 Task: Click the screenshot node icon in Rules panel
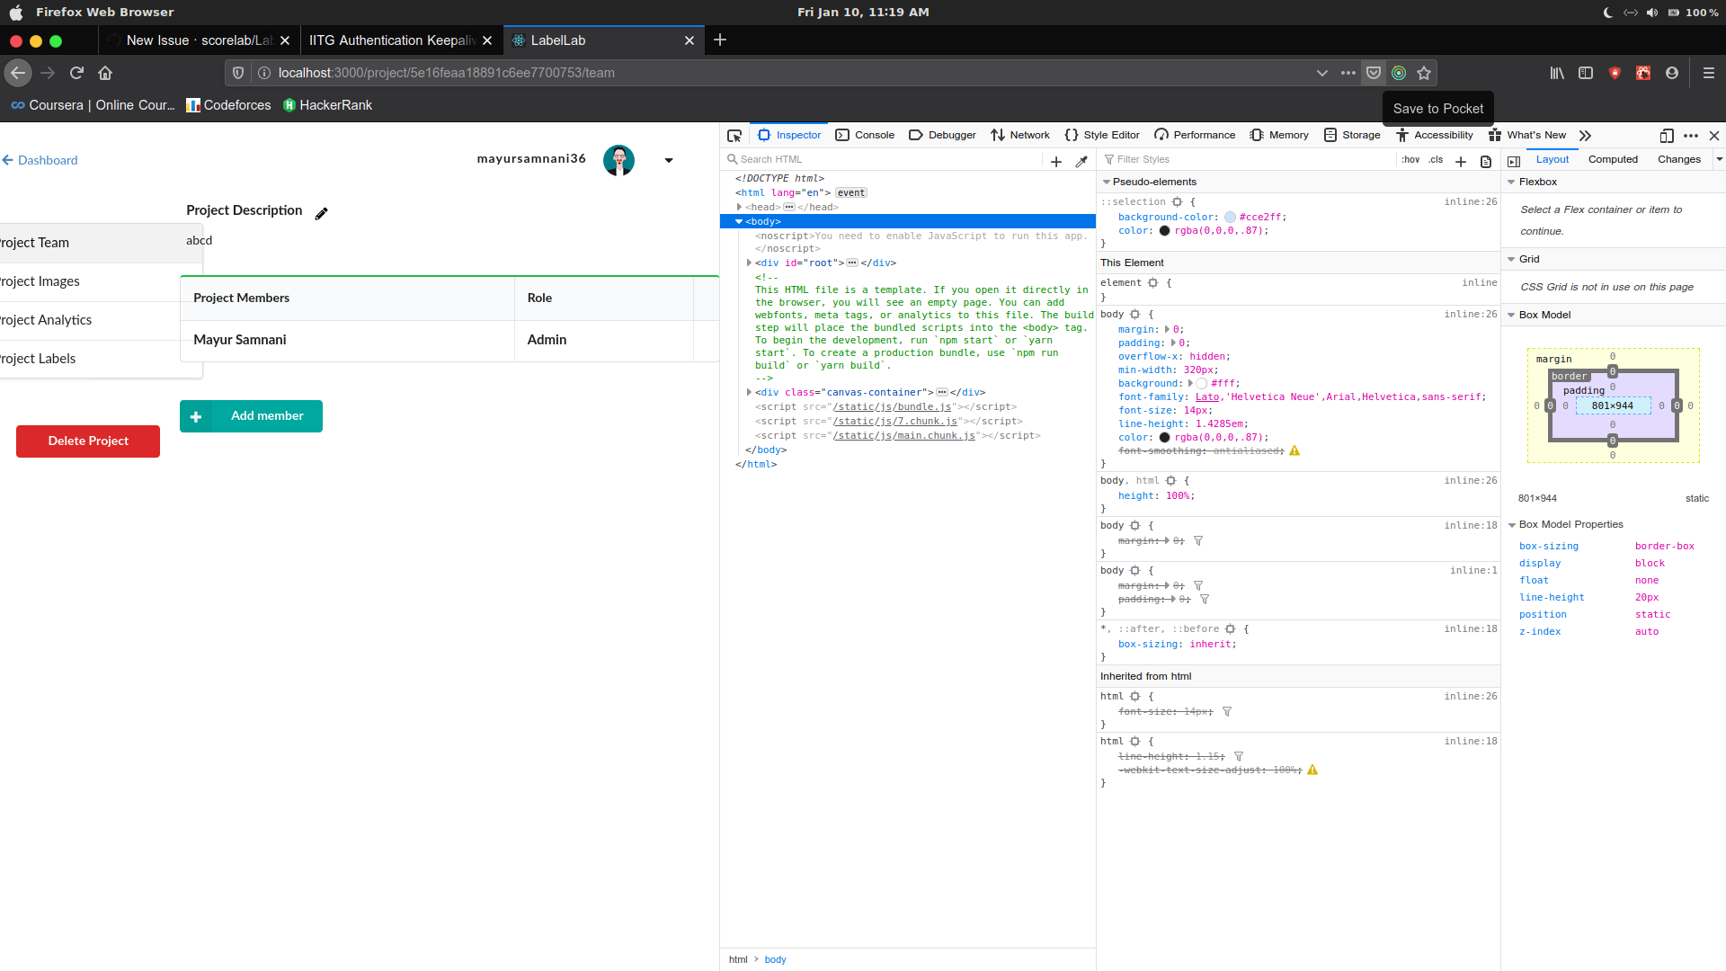click(x=1485, y=162)
